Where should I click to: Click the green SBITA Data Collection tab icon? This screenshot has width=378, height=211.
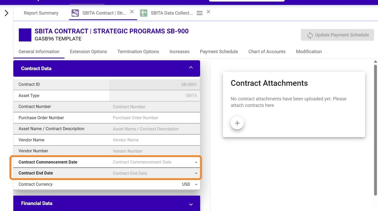point(144,13)
